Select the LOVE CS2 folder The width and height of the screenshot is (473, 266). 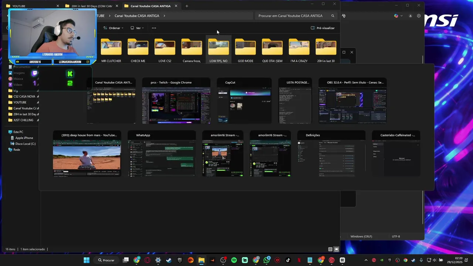[x=165, y=50]
